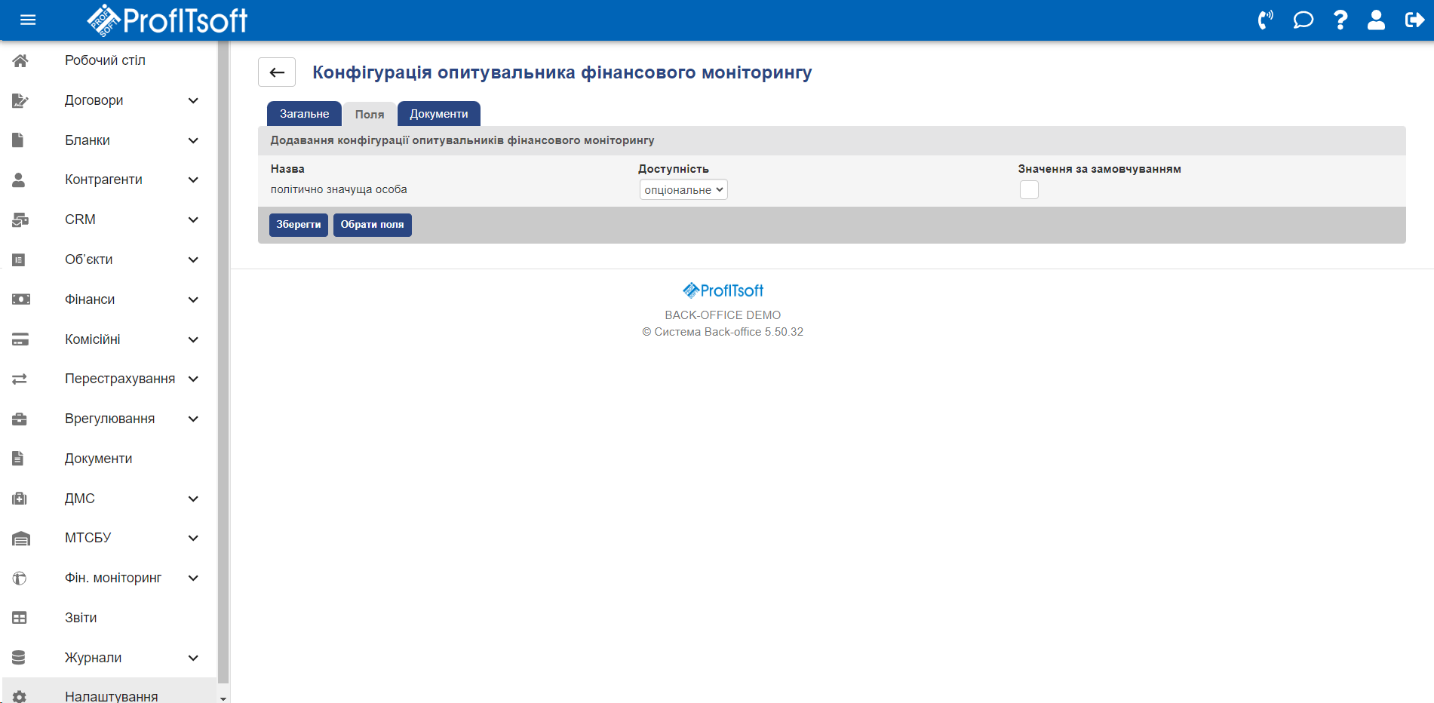Image resolution: width=1434 pixels, height=703 pixels.
Task: Click the ProfITsoft footer logo
Action: [723, 290]
